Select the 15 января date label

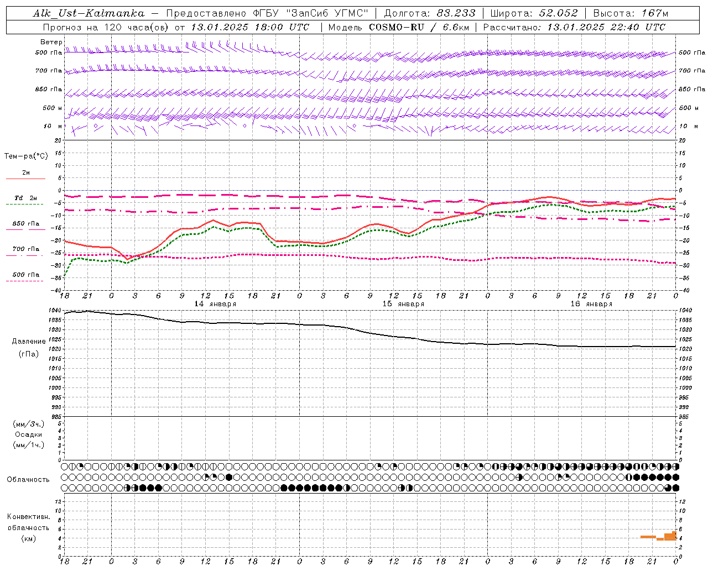(x=403, y=304)
